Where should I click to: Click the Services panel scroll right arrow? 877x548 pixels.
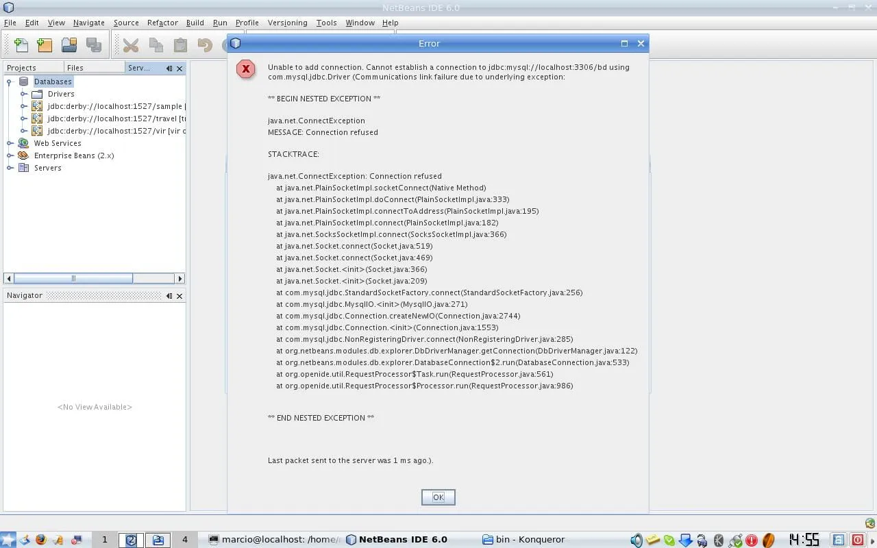(x=180, y=278)
